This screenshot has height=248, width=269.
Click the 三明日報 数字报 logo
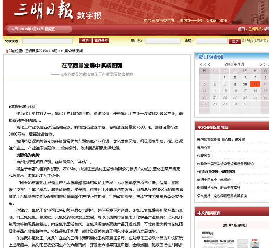coord(58,11)
